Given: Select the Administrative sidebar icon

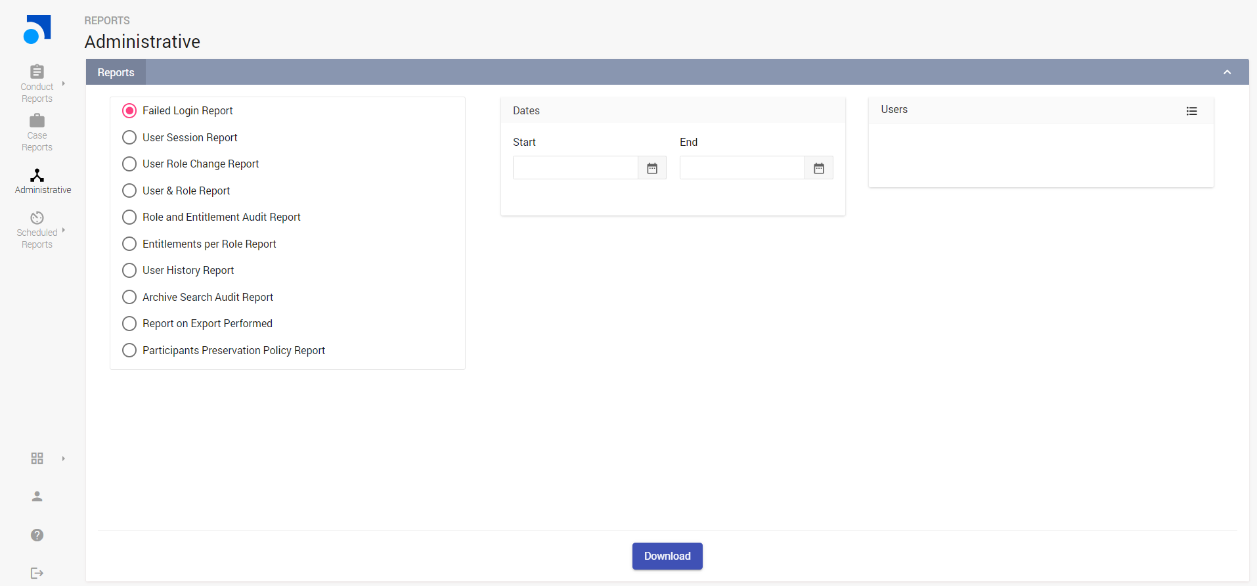Looking at the screenshot, I should coord(37,175).
